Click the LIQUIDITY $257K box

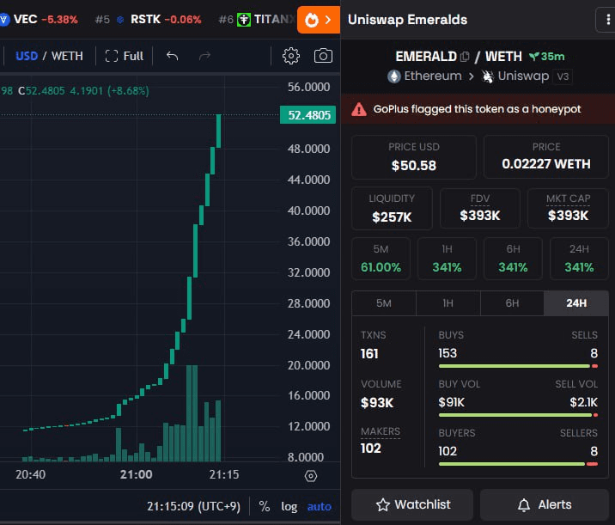point(392,208)
